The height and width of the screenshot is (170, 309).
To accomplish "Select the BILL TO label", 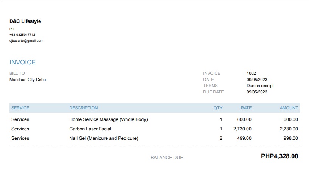I will click(x=17, y=73).
